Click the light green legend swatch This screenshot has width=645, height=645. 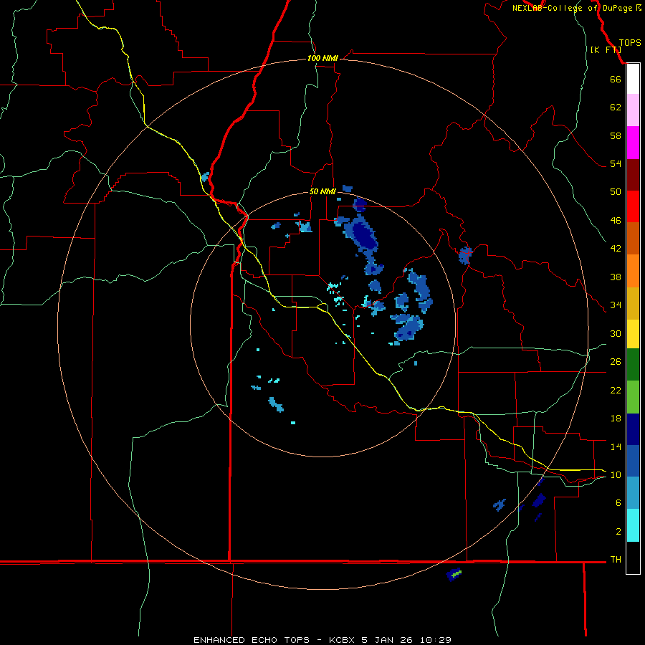(x=633, y=397)
